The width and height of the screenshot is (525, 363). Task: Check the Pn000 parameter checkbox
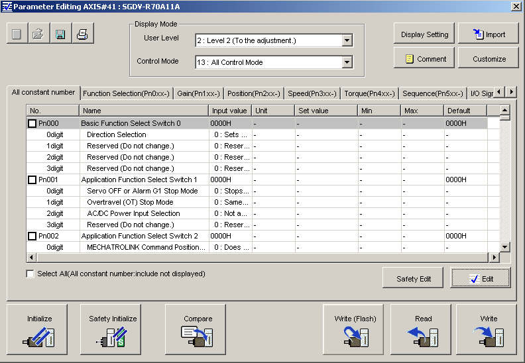(32, 123)
